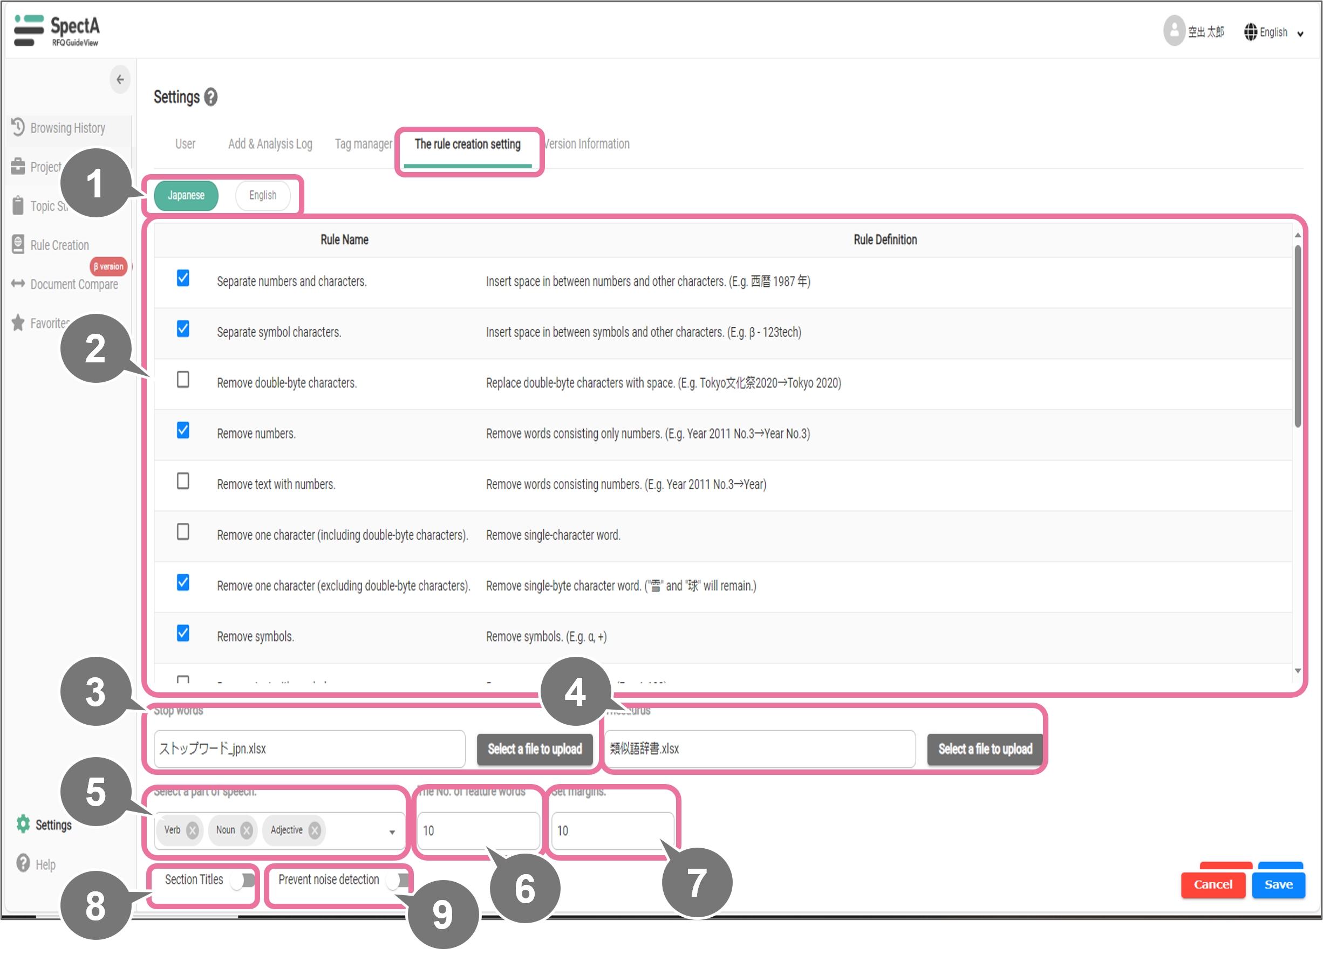This screenshot has height=962, width=1323.
Task: Remove the Verb tag chip
Action: tap(193, 830)
